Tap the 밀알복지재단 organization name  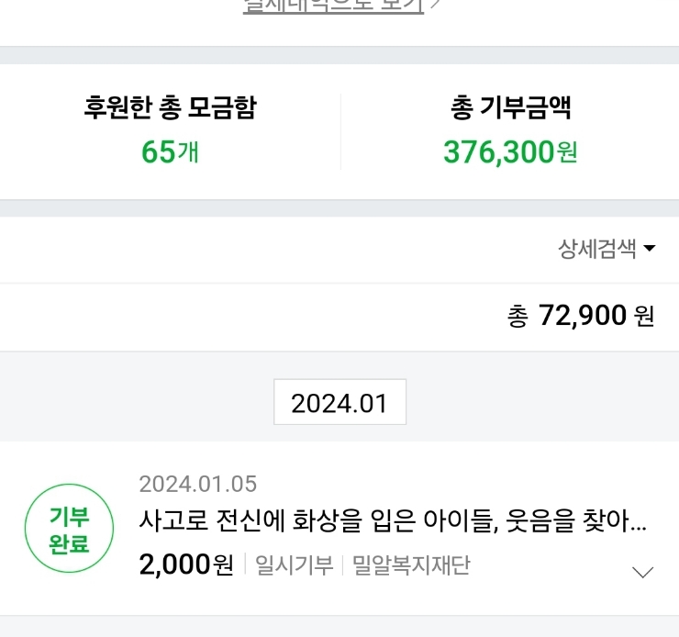click(411, 564)
